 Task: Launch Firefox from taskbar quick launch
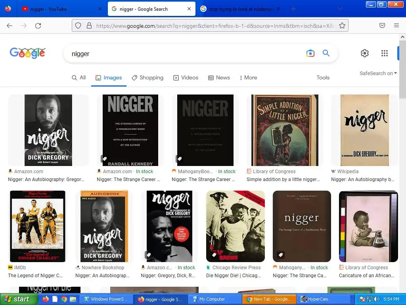pyautogui.click(x=46, y=299)
